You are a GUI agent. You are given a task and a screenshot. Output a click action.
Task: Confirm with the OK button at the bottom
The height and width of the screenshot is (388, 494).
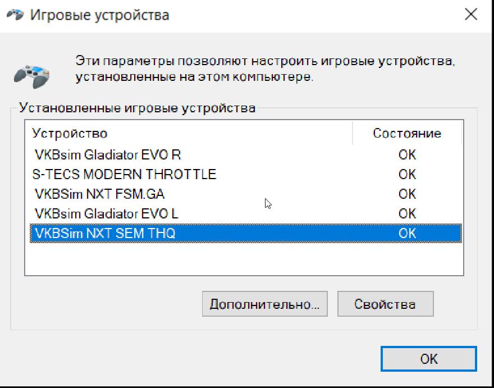[x=428, y=359]
